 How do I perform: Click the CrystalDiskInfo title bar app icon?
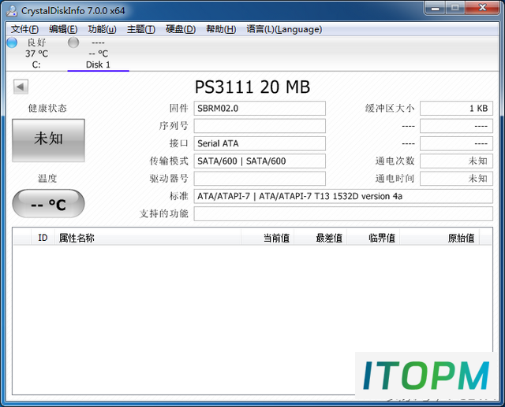(12, 10)
